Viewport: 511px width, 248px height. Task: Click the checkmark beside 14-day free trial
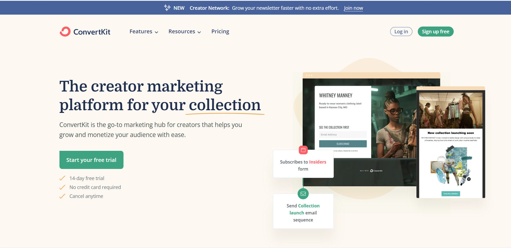62,178
